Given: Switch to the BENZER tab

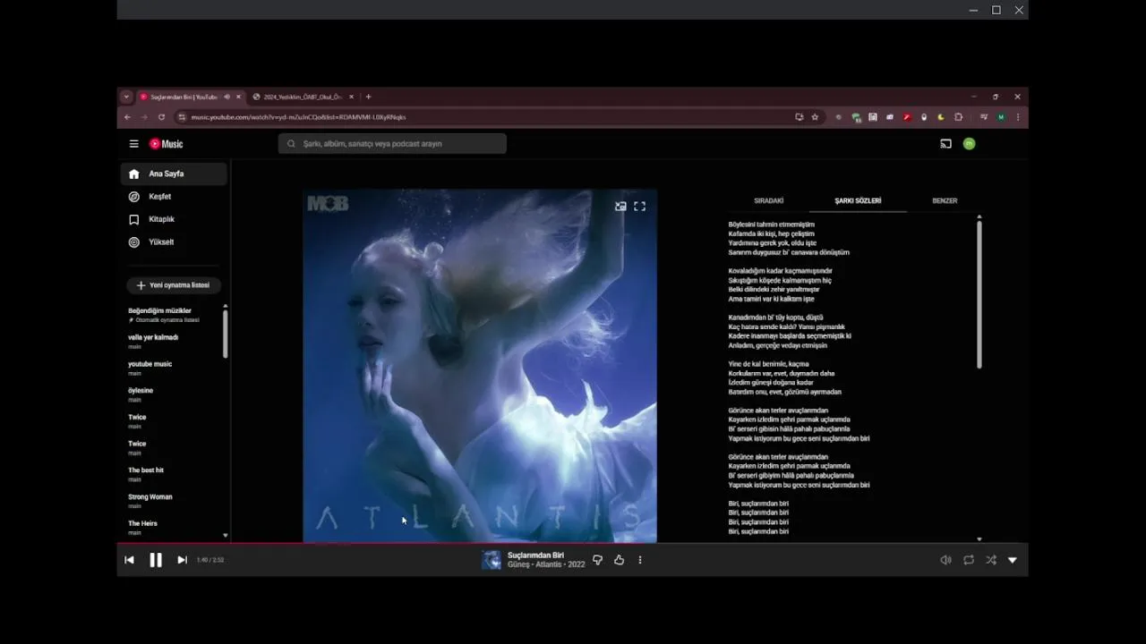Looking at the screenshot, I should pos(945,201).
